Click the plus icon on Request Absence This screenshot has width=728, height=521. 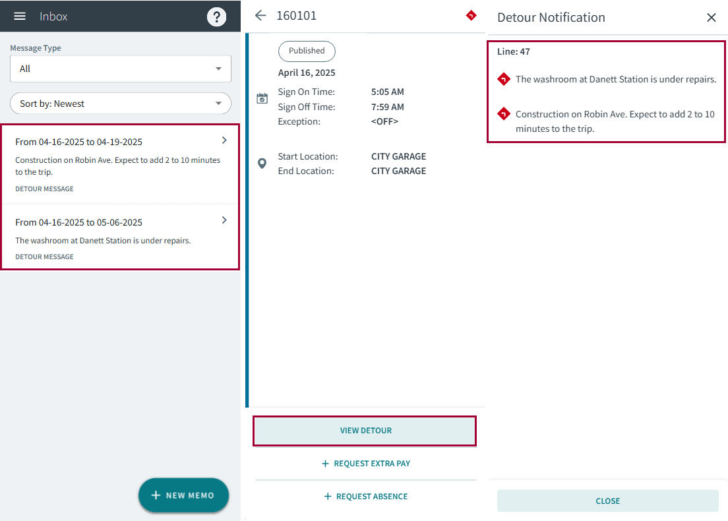[328, 496]
